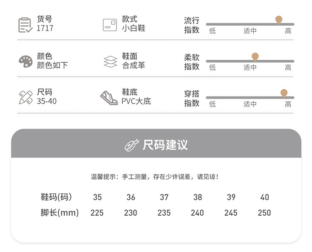This screenshot has width=312, height=252.
Task: Select shoe size 38 in the table
Action: (198, 197)
